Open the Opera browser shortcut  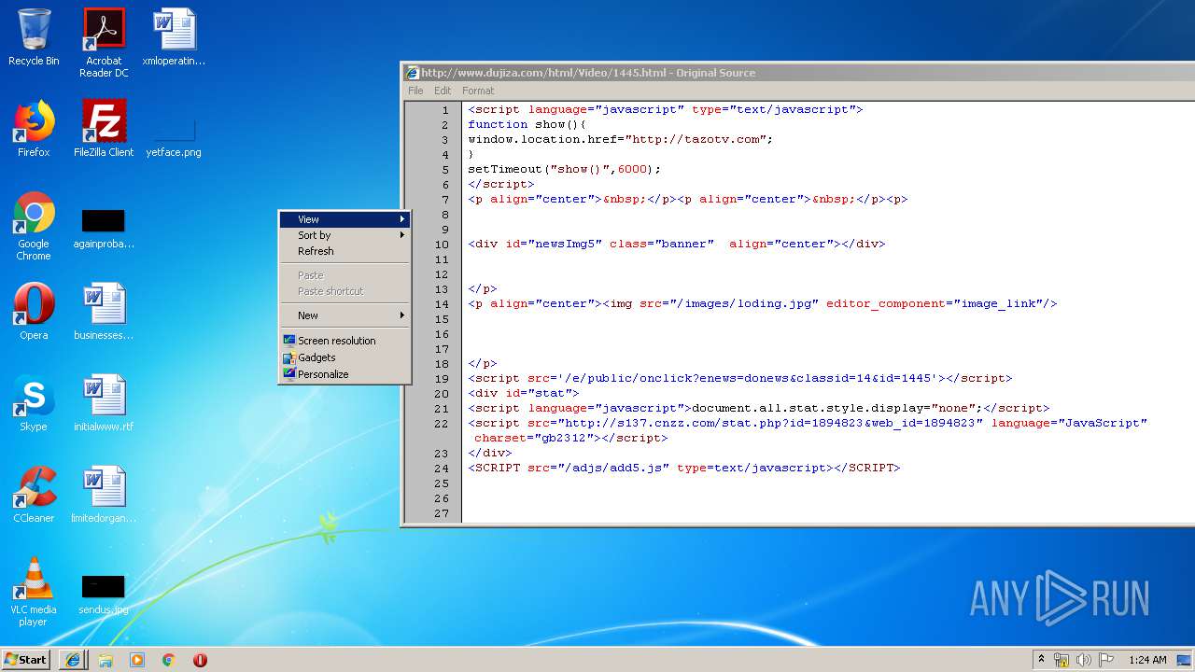[x=34, y=312]
